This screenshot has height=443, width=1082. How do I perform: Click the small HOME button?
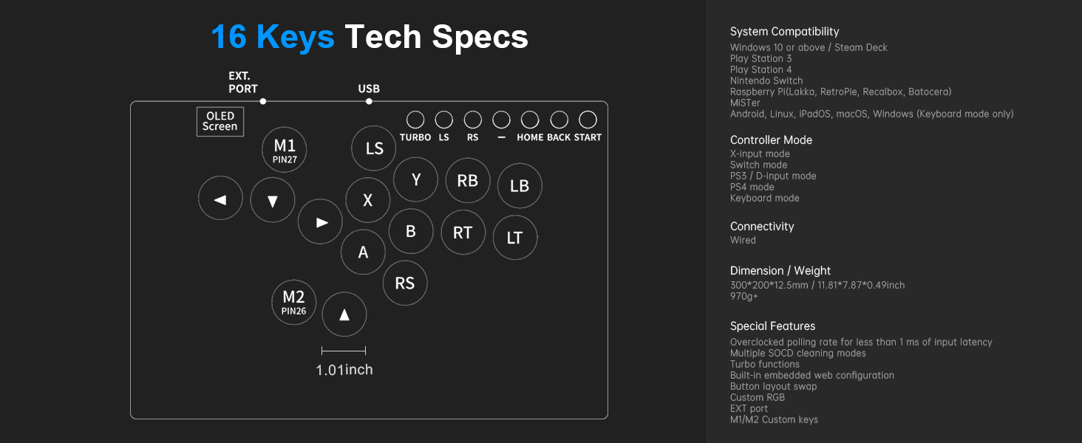pyautogui.click(x=530, y=120)
